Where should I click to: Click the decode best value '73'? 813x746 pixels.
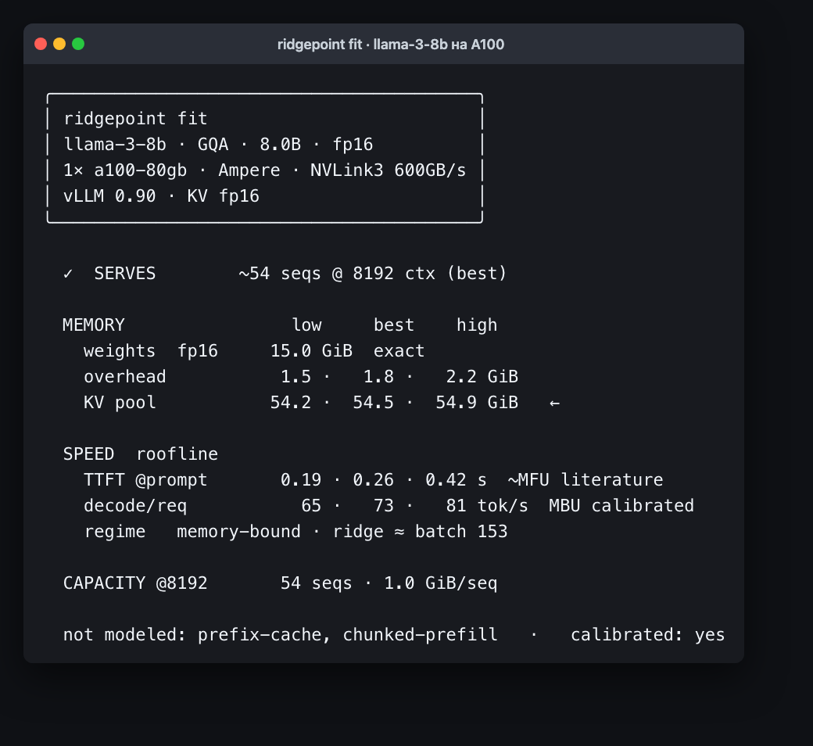coord(384,506)
